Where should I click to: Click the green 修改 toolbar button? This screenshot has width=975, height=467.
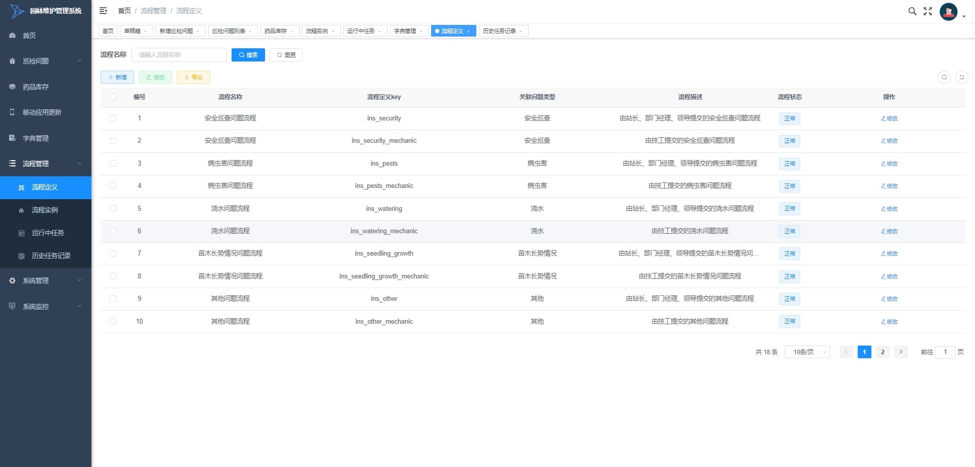tap(155, 77)
